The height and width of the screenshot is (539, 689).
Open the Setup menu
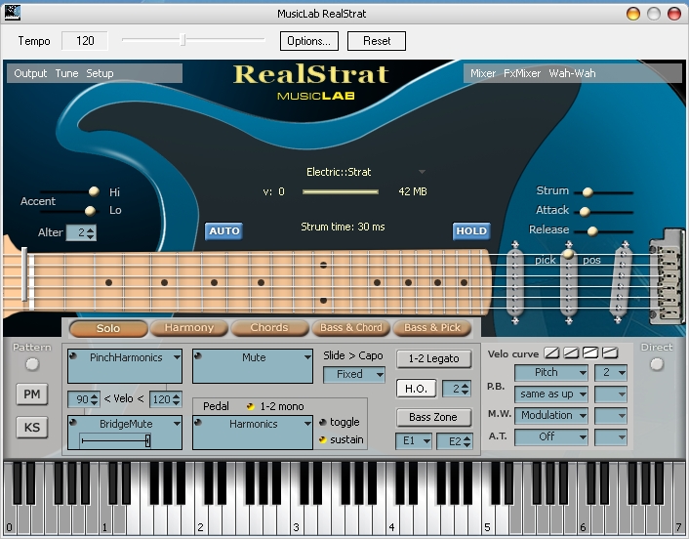click(100, 73)
